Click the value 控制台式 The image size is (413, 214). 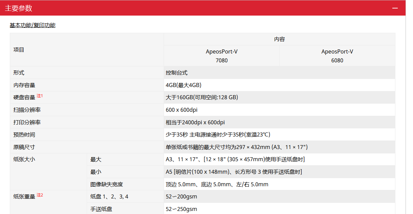[x=177, y=73]
